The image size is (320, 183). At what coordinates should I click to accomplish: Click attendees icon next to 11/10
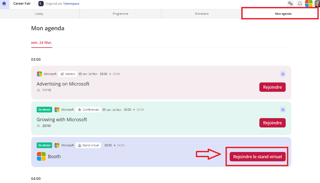tap(38, 90)
